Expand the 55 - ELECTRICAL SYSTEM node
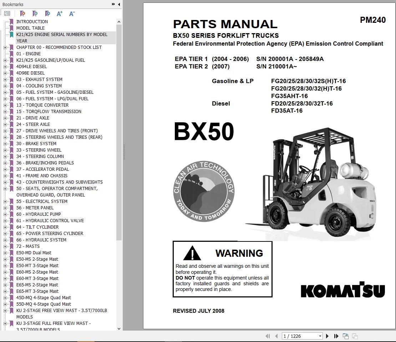The height and width of the screenshot is (342, 396). (5, 201)
